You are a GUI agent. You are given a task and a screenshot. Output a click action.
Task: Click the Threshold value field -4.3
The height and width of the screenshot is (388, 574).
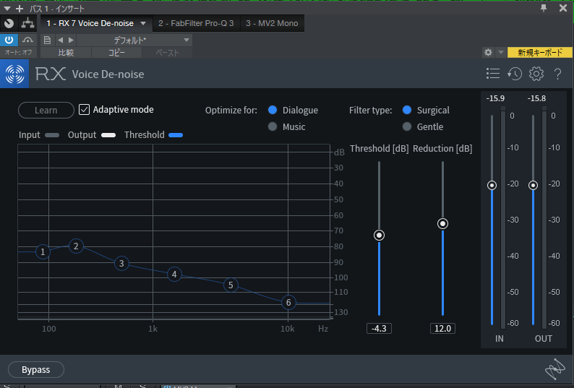[x=379, y=328]
